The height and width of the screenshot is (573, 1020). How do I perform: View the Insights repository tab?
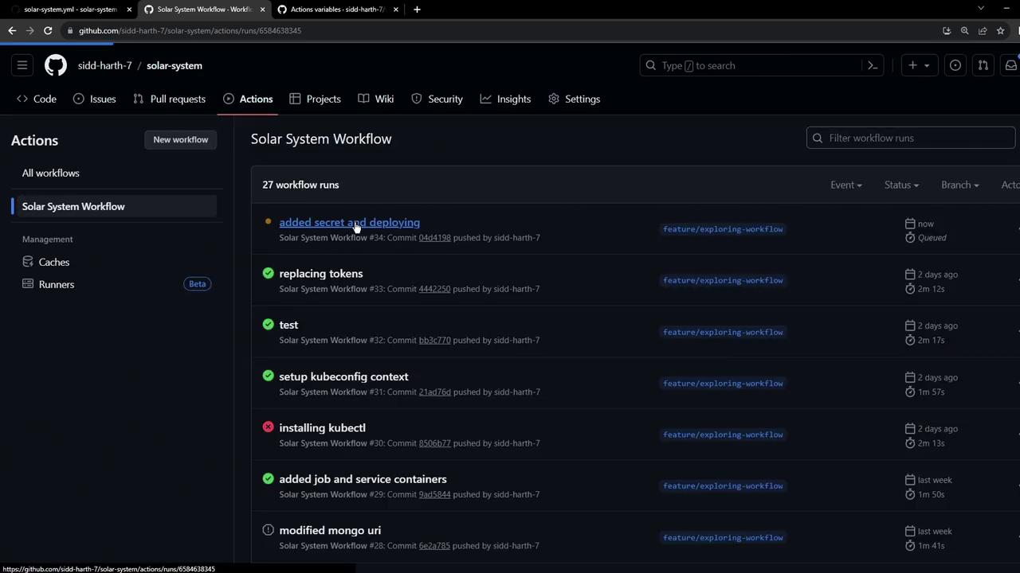505,99
